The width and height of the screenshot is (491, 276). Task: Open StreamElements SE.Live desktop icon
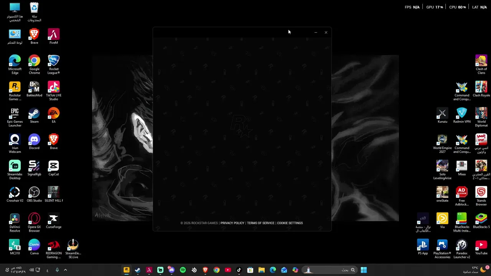(73, 249)
